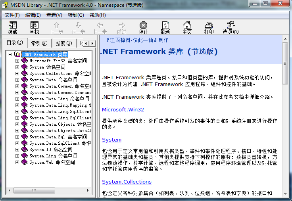This screenshot has height=201, width=292.
Task: Open the System hyperlink in the content pane
Action: coord(112,140)
